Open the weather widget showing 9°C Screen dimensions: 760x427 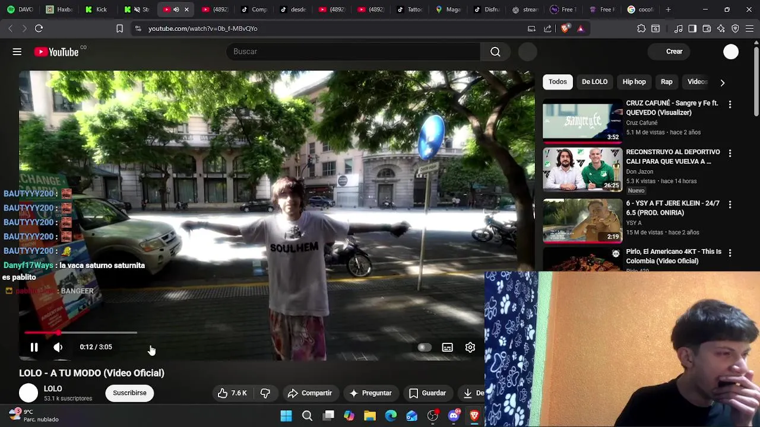pyautogui.click(x=34, y=415)
